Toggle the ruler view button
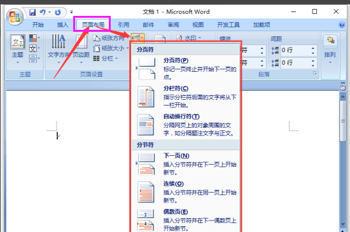The width and height of the screenshot is (350, 232). click(342, 88)
